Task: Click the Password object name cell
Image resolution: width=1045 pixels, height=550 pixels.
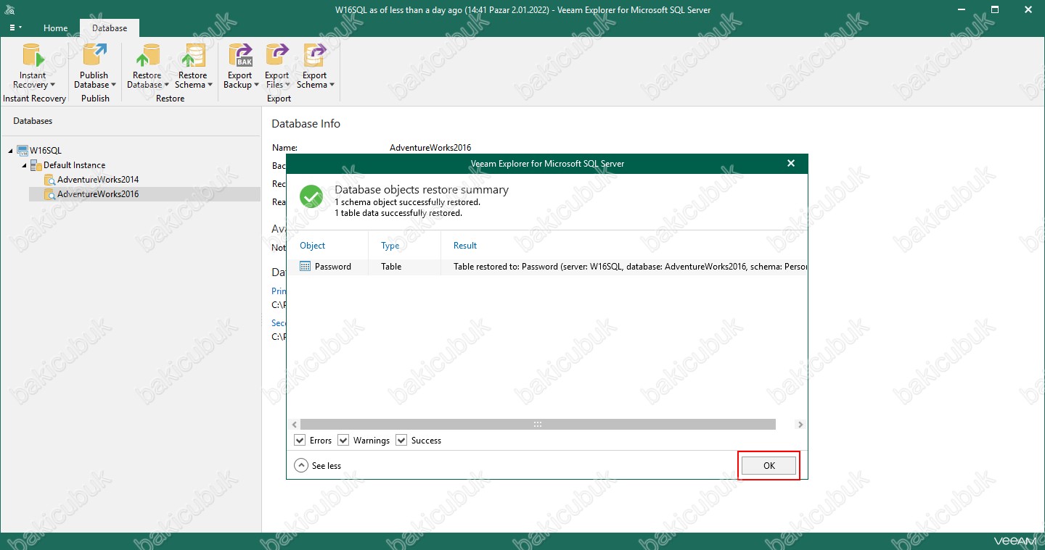Action: pyautogui.click(x=333, y=267)
